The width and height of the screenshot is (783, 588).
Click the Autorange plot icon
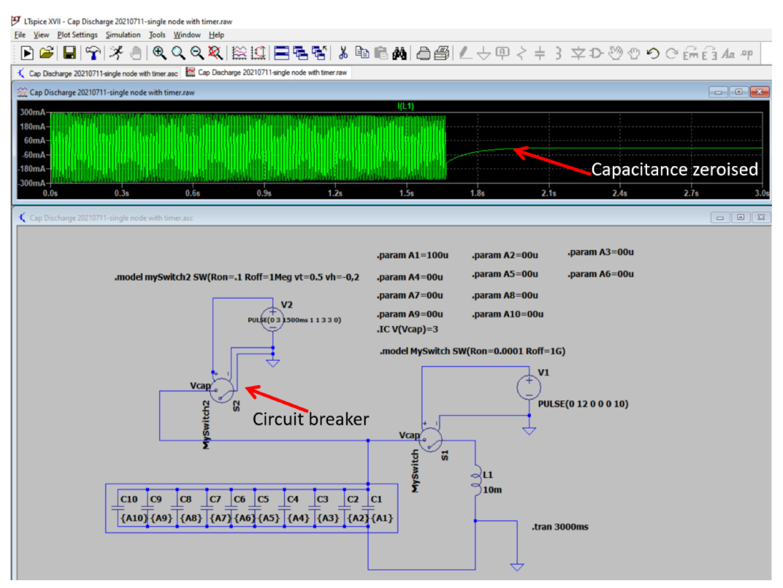(x=258, y=53)
